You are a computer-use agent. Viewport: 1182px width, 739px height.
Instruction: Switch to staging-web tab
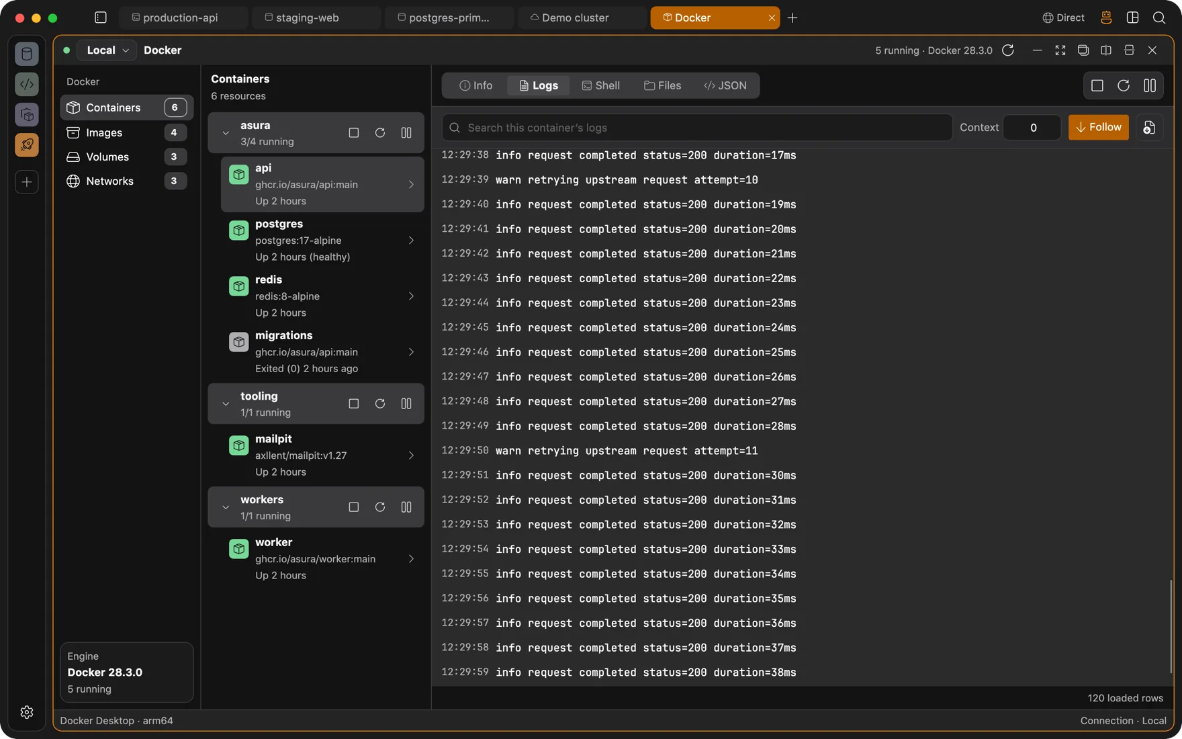[316, 17]
